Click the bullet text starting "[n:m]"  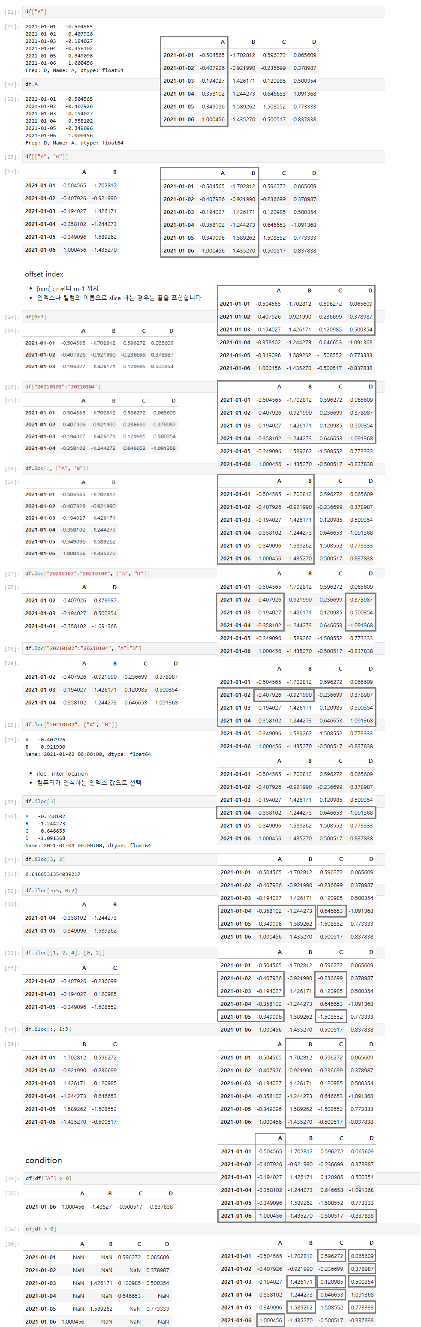click(x=67, y=289)
